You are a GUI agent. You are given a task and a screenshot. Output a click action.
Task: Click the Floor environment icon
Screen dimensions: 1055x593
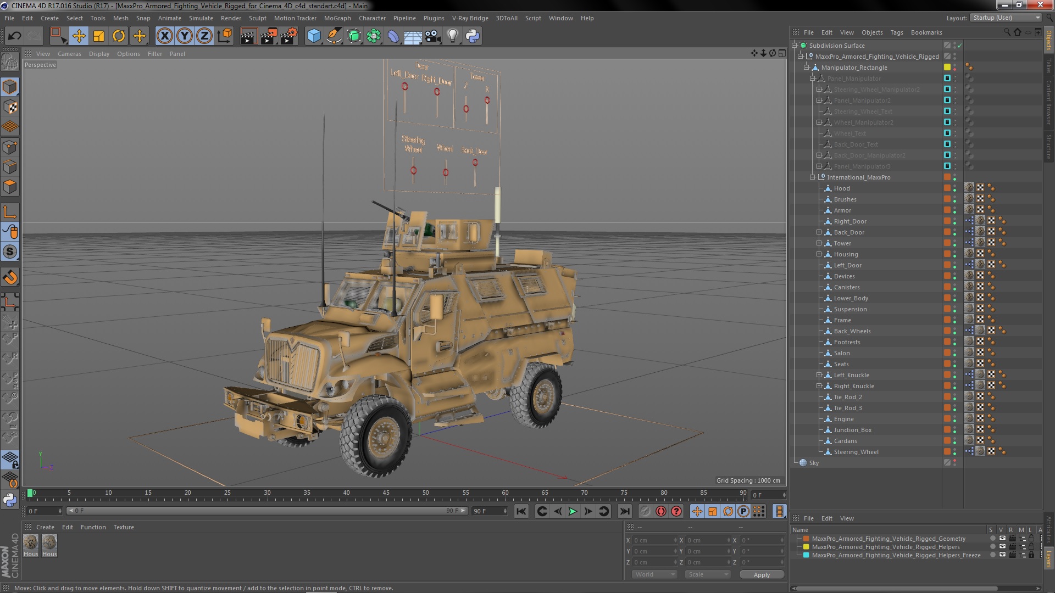tap(413, 36)
